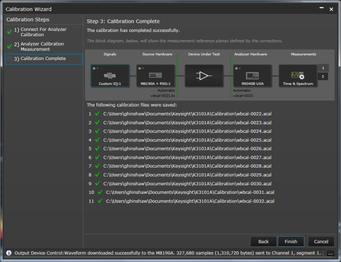Select the Custom IQ:1 signal block
This screenshot has height=262, width=341.
[110, 76]
